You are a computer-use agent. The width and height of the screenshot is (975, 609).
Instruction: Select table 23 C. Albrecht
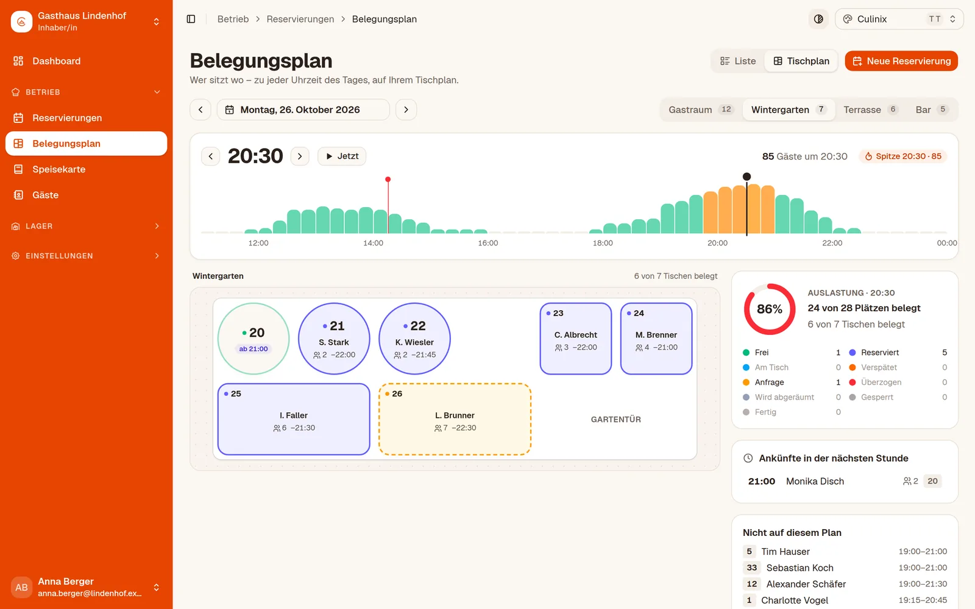pyautogui.click(x=576, y=339)
